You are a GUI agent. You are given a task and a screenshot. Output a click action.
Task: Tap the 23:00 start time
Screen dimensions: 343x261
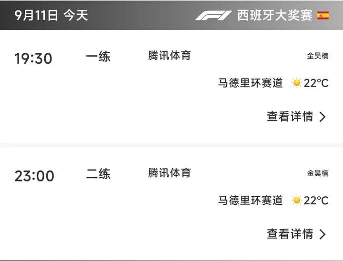pyautogui.click(x=34, y=176)
